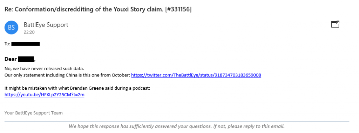Open the email in a new window
The image size is (359, 133).
click(335, 24)
